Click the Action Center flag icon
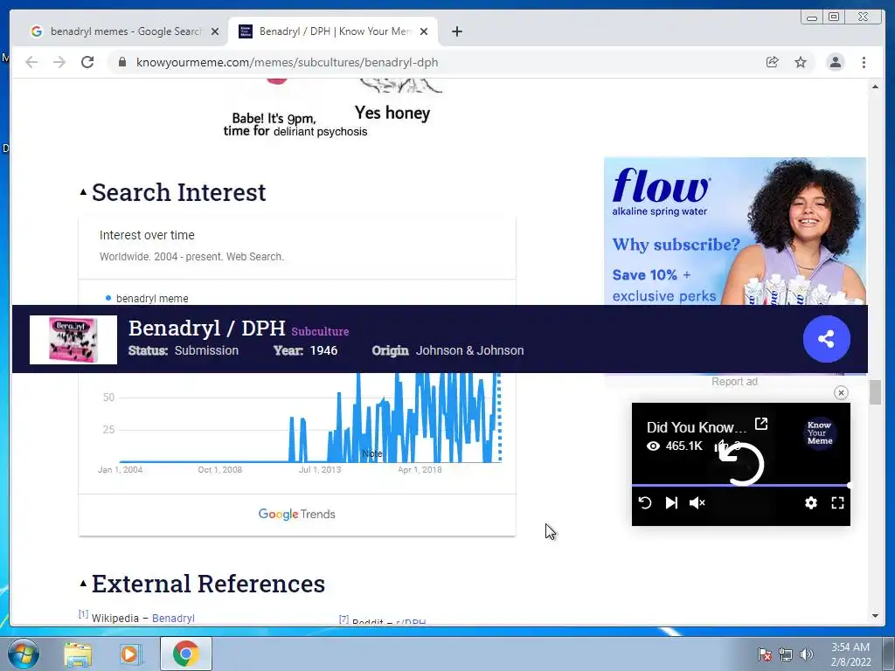 tap(765, 654)
